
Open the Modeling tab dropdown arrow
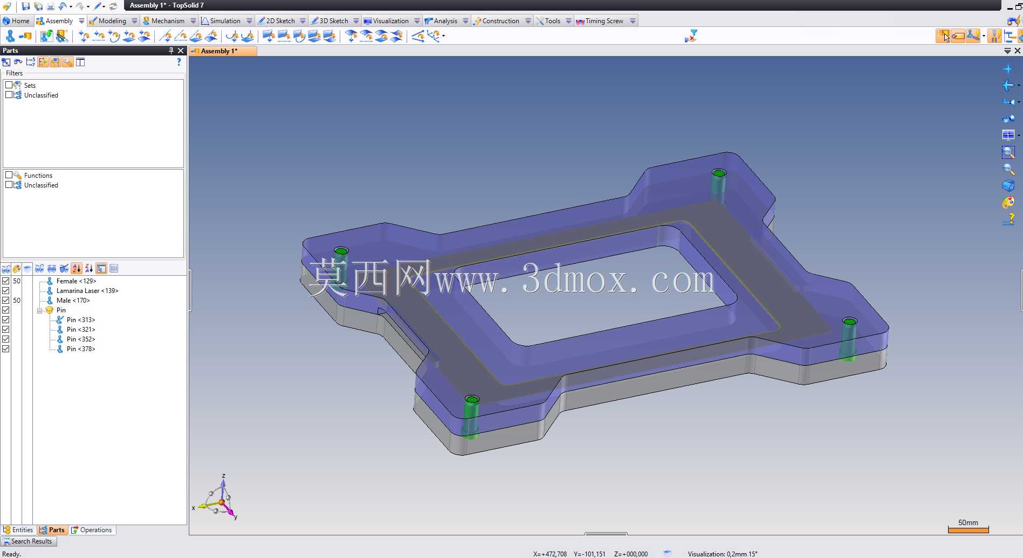pyautogui.click(x=134, y=21)
